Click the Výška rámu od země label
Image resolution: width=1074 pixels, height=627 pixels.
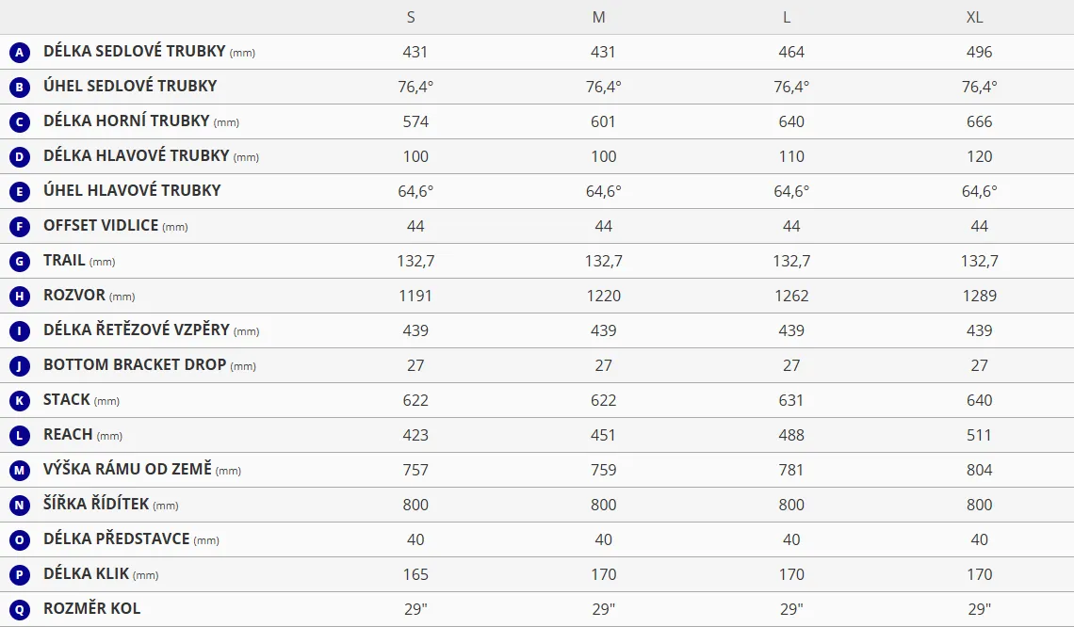pos(127,470)
